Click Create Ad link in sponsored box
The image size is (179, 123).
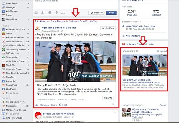(x=162, y=51)
